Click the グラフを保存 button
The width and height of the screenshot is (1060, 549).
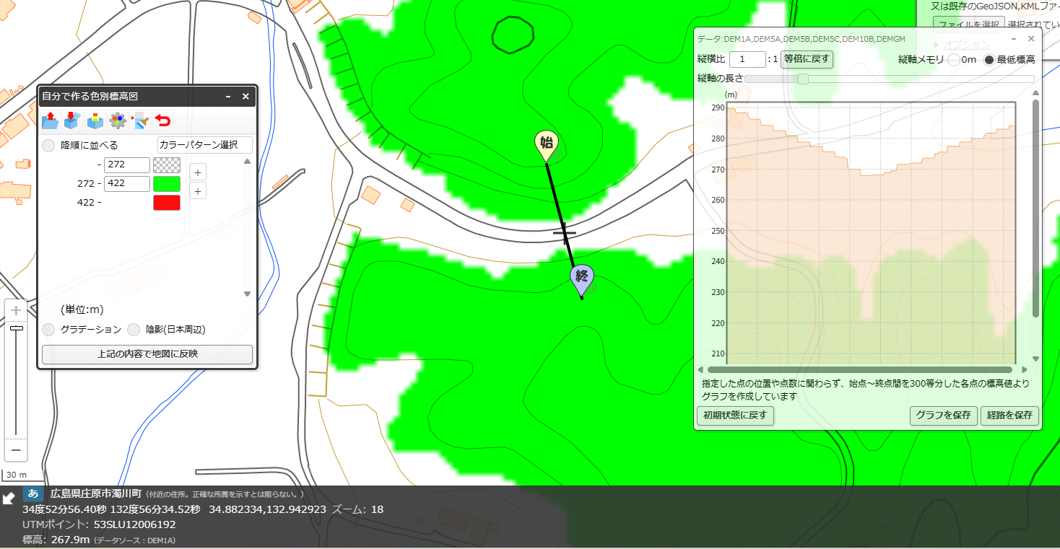click(943, 416)
